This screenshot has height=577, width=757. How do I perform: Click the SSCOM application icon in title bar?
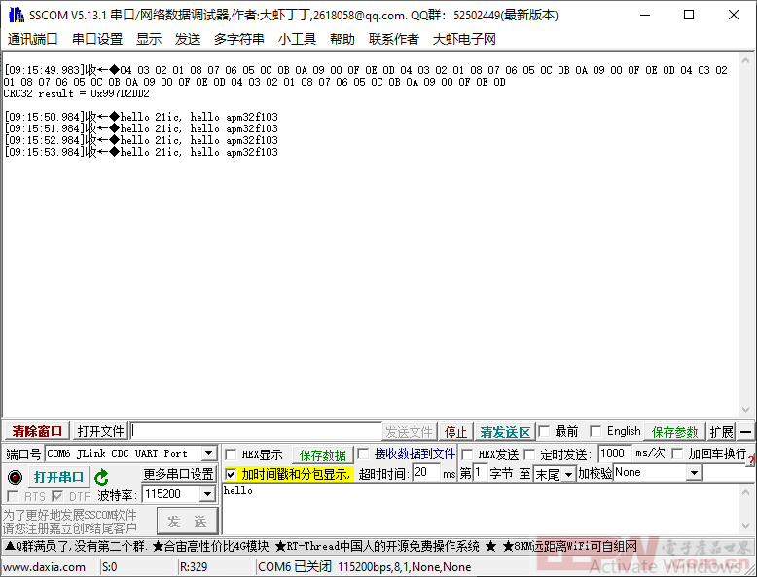[x=17, y=15]
